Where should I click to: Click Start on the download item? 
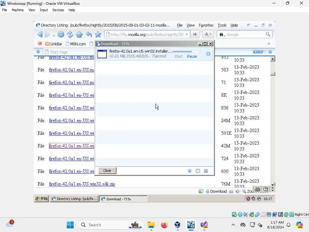[178, 56]
